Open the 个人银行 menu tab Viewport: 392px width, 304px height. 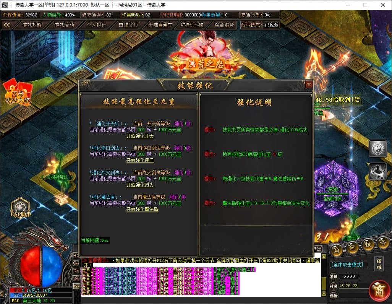click(96, 25)
